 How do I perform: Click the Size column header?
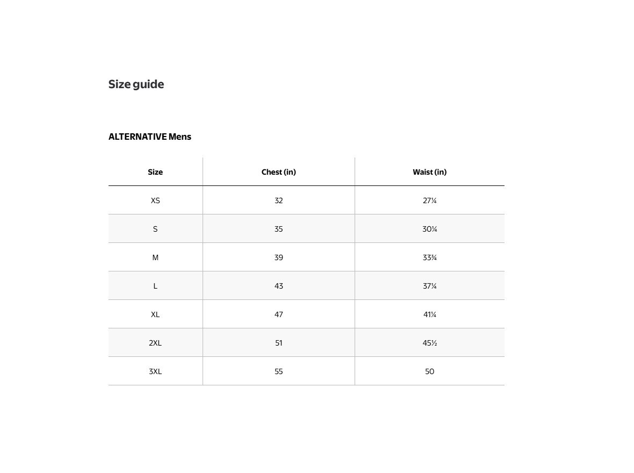click(155, 172)
